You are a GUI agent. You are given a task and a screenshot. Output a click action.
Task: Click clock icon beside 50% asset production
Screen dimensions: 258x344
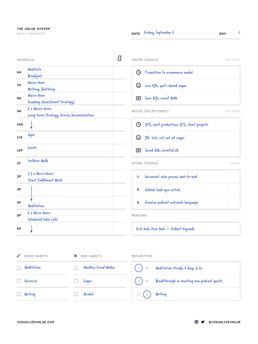point(138,125)
